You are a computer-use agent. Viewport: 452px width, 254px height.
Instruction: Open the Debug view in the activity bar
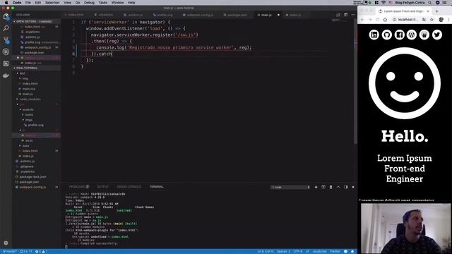(6, 52)
